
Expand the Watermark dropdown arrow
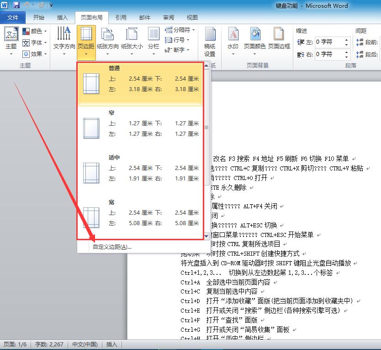(x=233, y=54)
